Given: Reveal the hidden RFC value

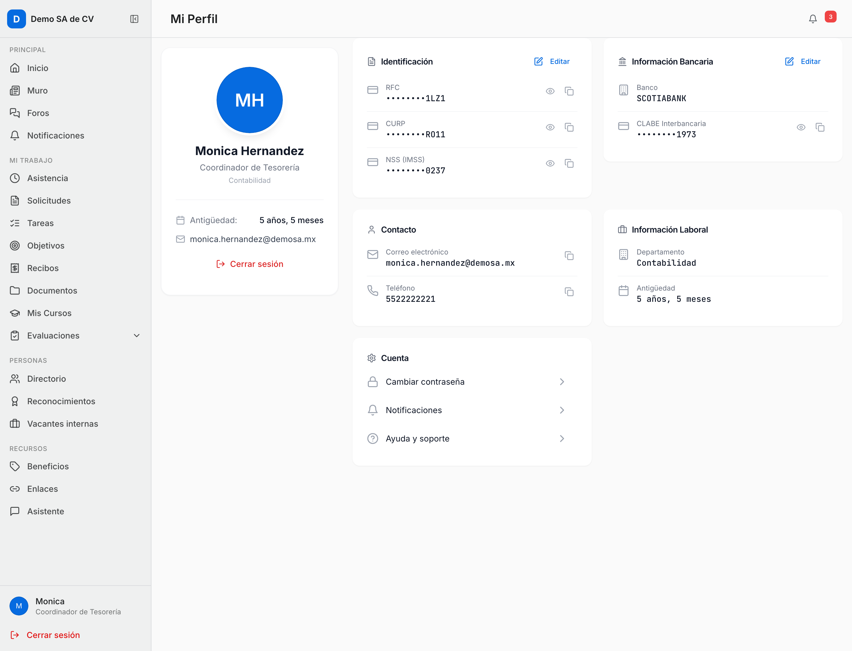Looking at the screenshot, I should 550,91.
